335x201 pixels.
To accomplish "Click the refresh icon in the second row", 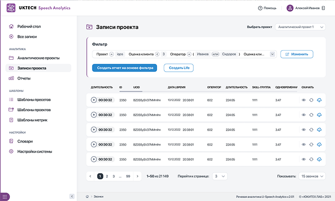I will [312, 115].
